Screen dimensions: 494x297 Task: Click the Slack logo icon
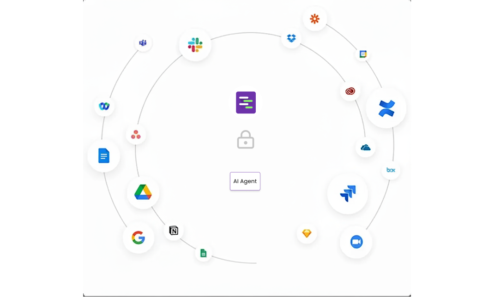coord(195,45)
